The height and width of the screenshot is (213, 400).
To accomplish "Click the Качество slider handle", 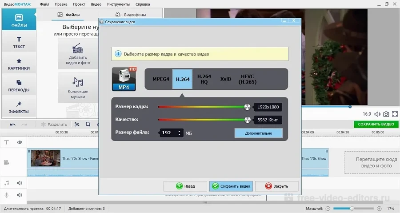I will pos(247,120).
